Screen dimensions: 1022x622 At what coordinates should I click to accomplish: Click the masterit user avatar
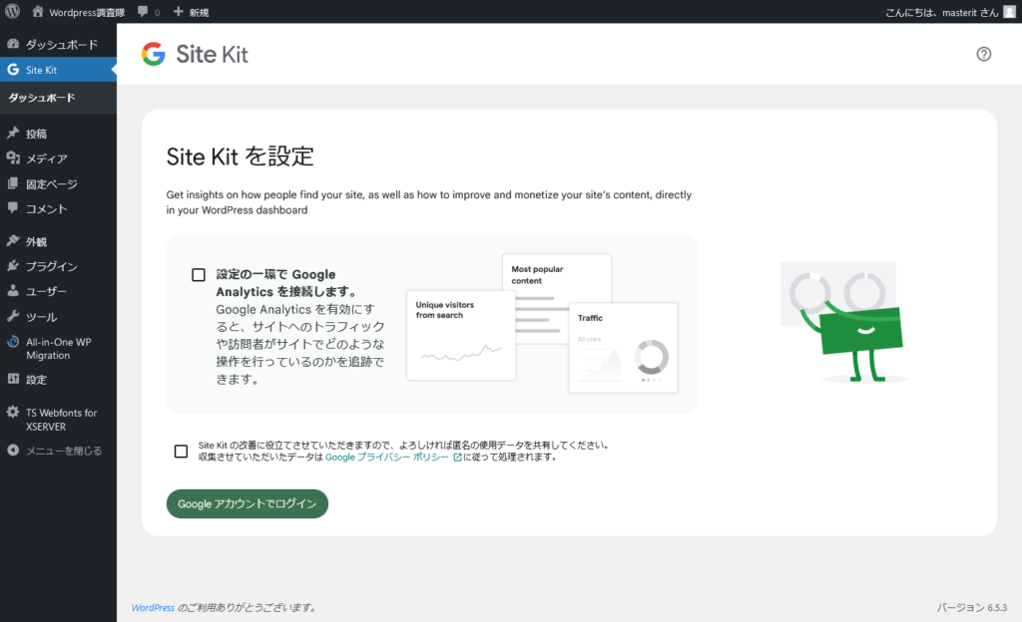click(1006, 12)
